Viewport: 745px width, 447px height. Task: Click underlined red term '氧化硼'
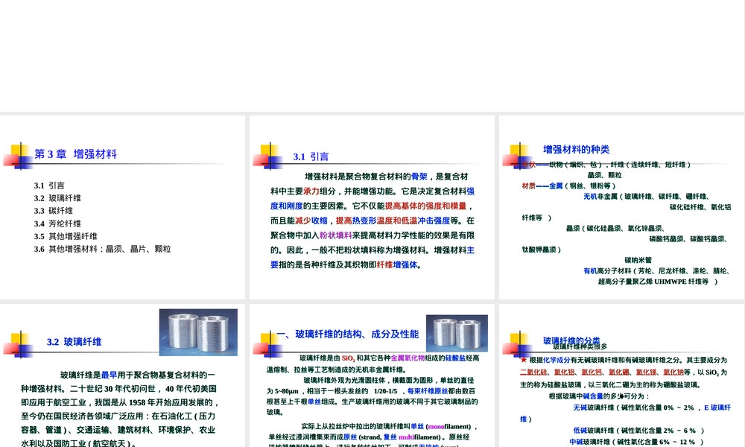click(x=619, y=372)
